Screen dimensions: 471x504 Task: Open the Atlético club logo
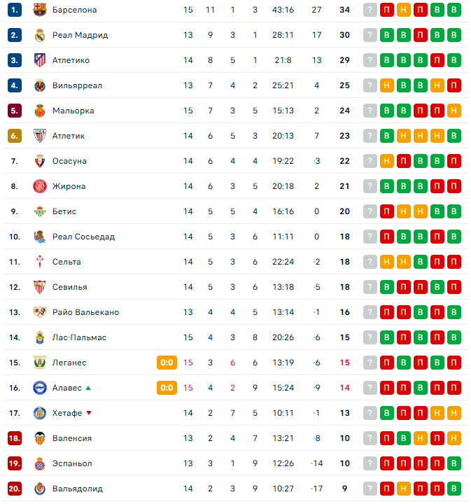click(39, 60)
